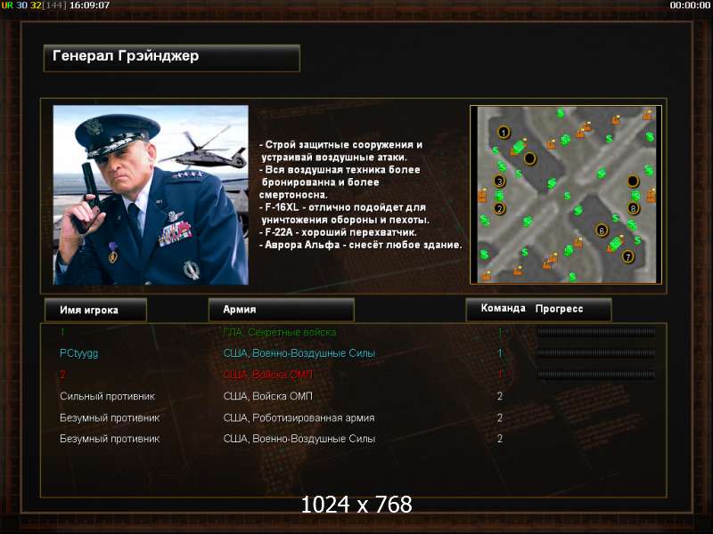Click start position marker 7 on minimap
Screen dimensions: 713x534
(x=628, y=257)
